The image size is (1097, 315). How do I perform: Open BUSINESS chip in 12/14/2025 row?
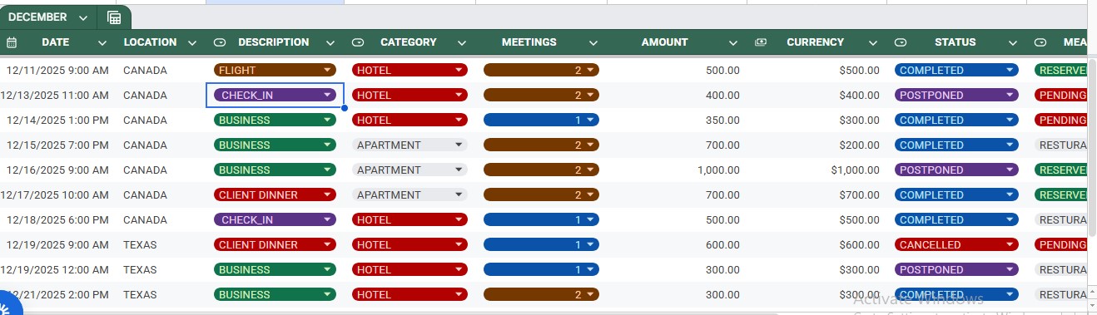pos(328,121)
